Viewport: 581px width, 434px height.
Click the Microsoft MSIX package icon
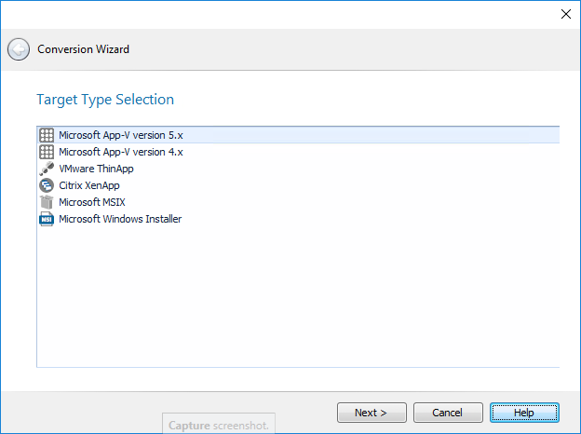47,202
